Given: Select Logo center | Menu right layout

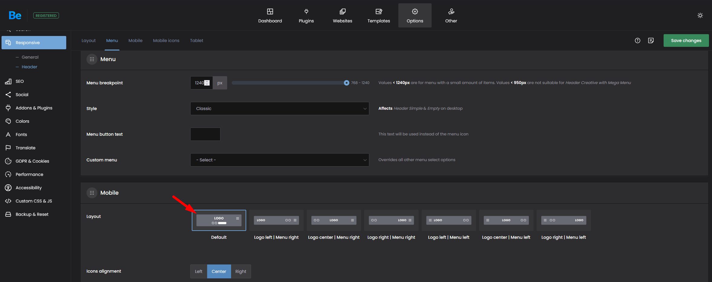Looking at the screenshot, I should pos(334,220).
